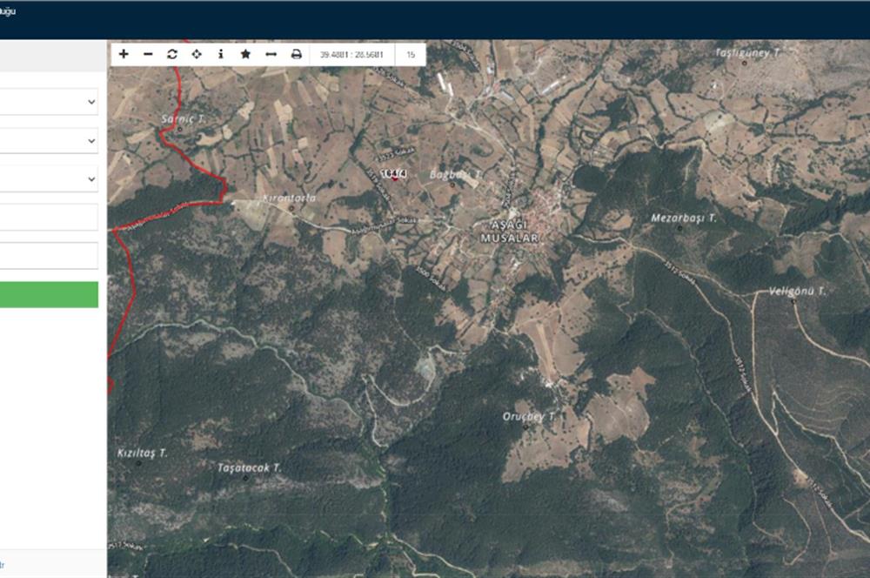Open the feature info tool
Viewport: 870px width, 578px height.
pyautogui.click(x=221, y=54)
